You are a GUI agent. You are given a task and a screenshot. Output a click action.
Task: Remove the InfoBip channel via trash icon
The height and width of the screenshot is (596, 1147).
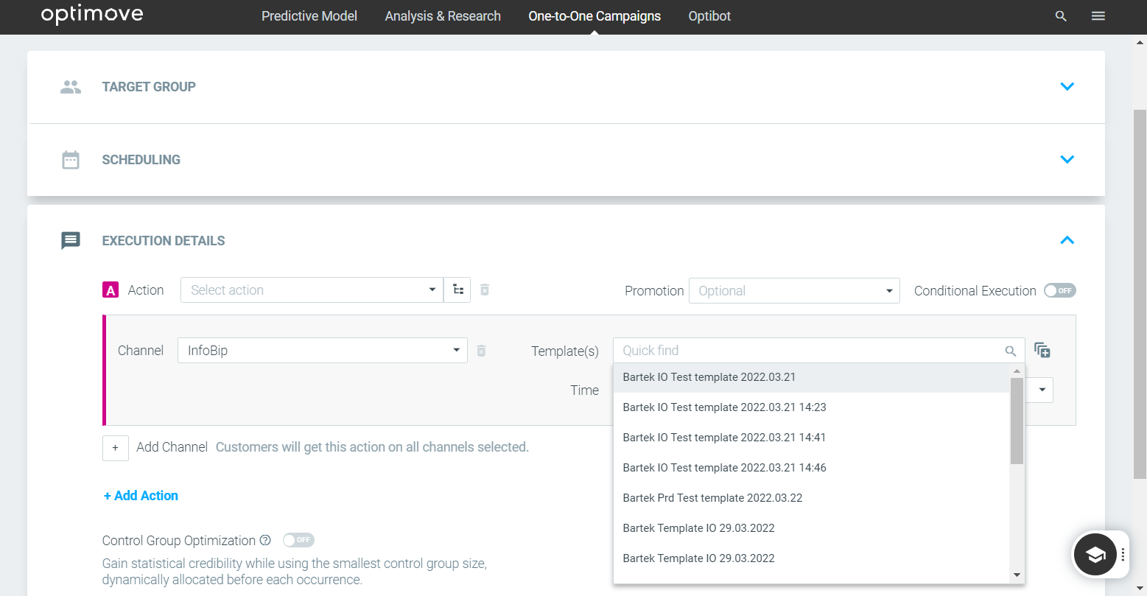click(481, 351)
